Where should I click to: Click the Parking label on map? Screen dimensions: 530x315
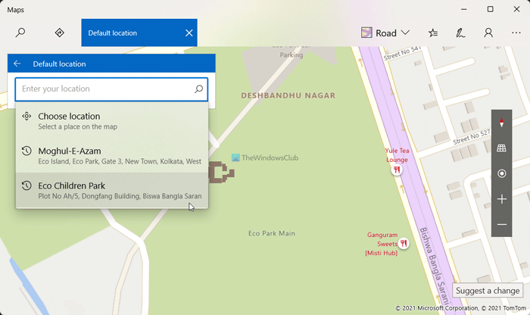click(x=291, y=55)
